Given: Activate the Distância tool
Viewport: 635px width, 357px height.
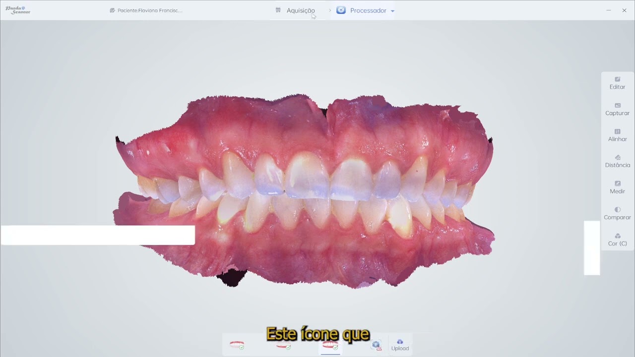Looking at the screenshot, I should coord(617,161).
